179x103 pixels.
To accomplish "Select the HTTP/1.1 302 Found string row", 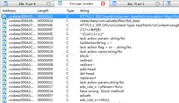I will click(90, 16).
